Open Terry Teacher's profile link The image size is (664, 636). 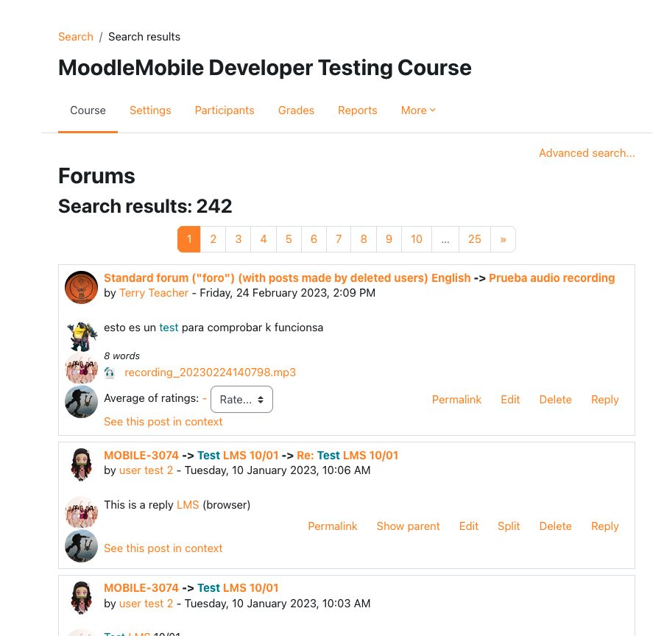154,293
